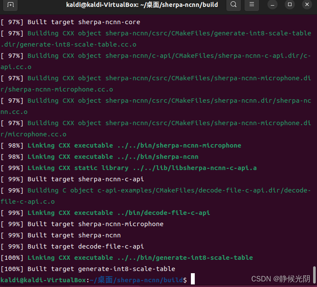
Task: Click the line 'Built target generate-int8-scale-table'
Action: (x=88, y=269)
